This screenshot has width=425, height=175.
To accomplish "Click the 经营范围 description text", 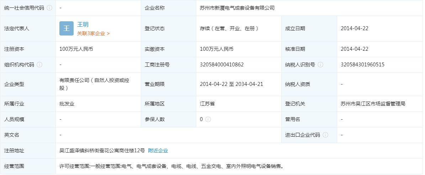I will pyautogui.click(x=171, y=166).
